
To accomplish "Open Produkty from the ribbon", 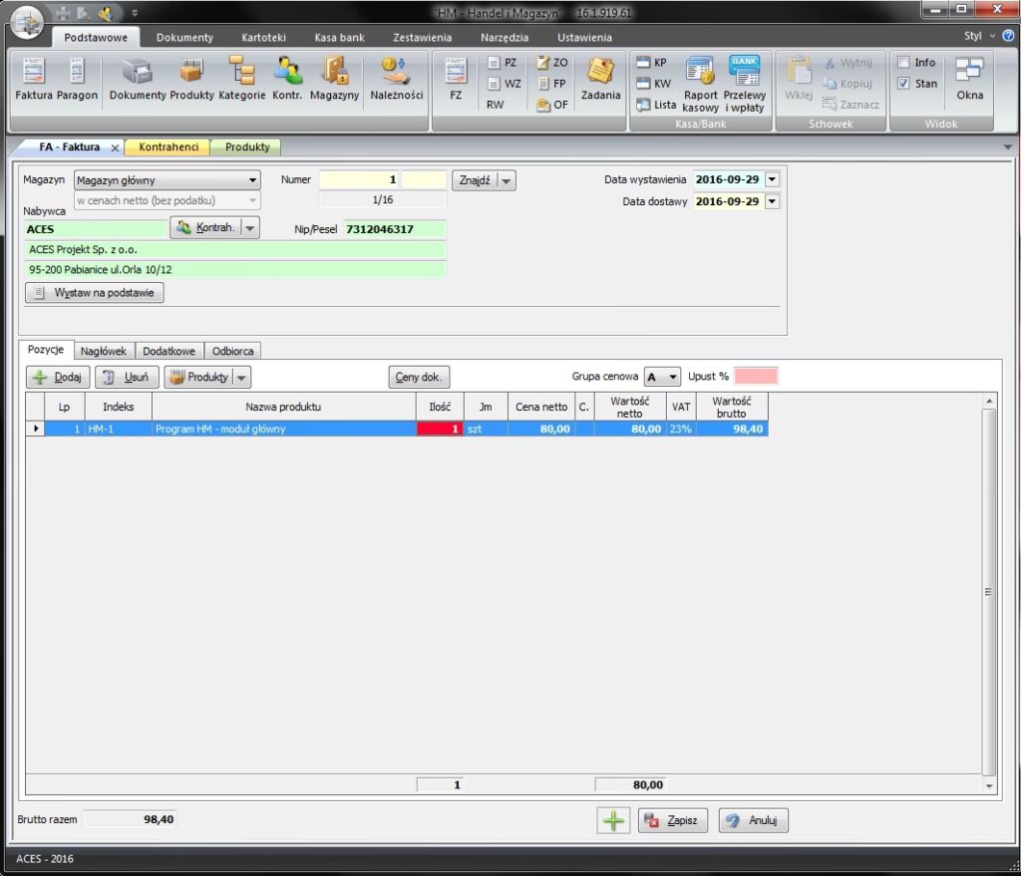I will [x=191, y=80].
